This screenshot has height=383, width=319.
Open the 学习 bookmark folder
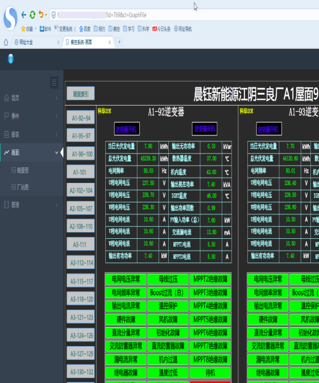129,29
